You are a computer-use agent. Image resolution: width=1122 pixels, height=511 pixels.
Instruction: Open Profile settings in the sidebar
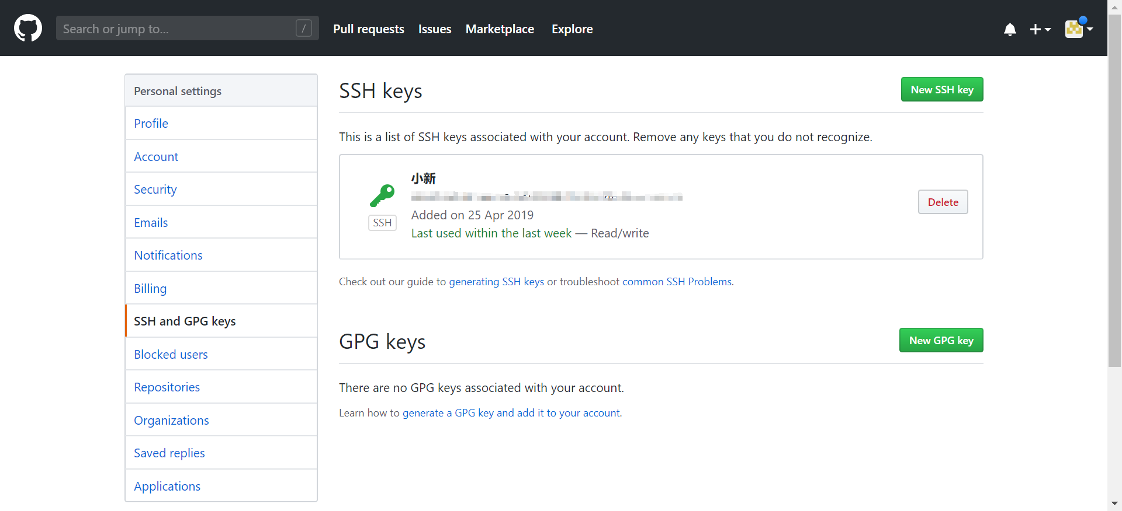(221, 123)
